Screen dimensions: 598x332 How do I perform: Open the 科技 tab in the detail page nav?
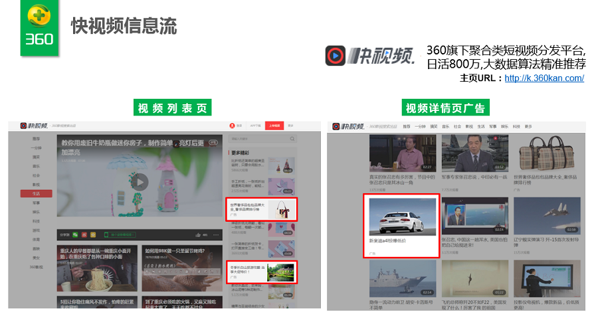516,127
